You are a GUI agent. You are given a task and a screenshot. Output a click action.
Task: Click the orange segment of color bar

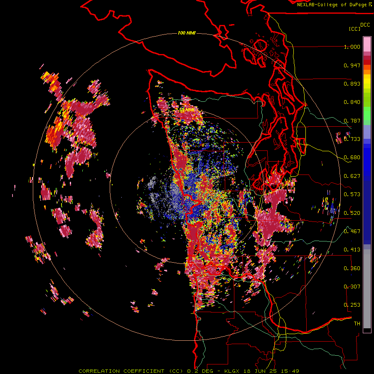point(367,72)
